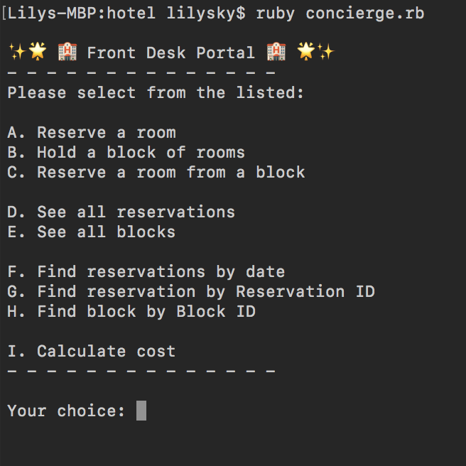The width and height of the screenshot is (466, 466).
Task: Click the sparkles emoji starting the title line
Action: pyautogui.click(x=16, y=52)
